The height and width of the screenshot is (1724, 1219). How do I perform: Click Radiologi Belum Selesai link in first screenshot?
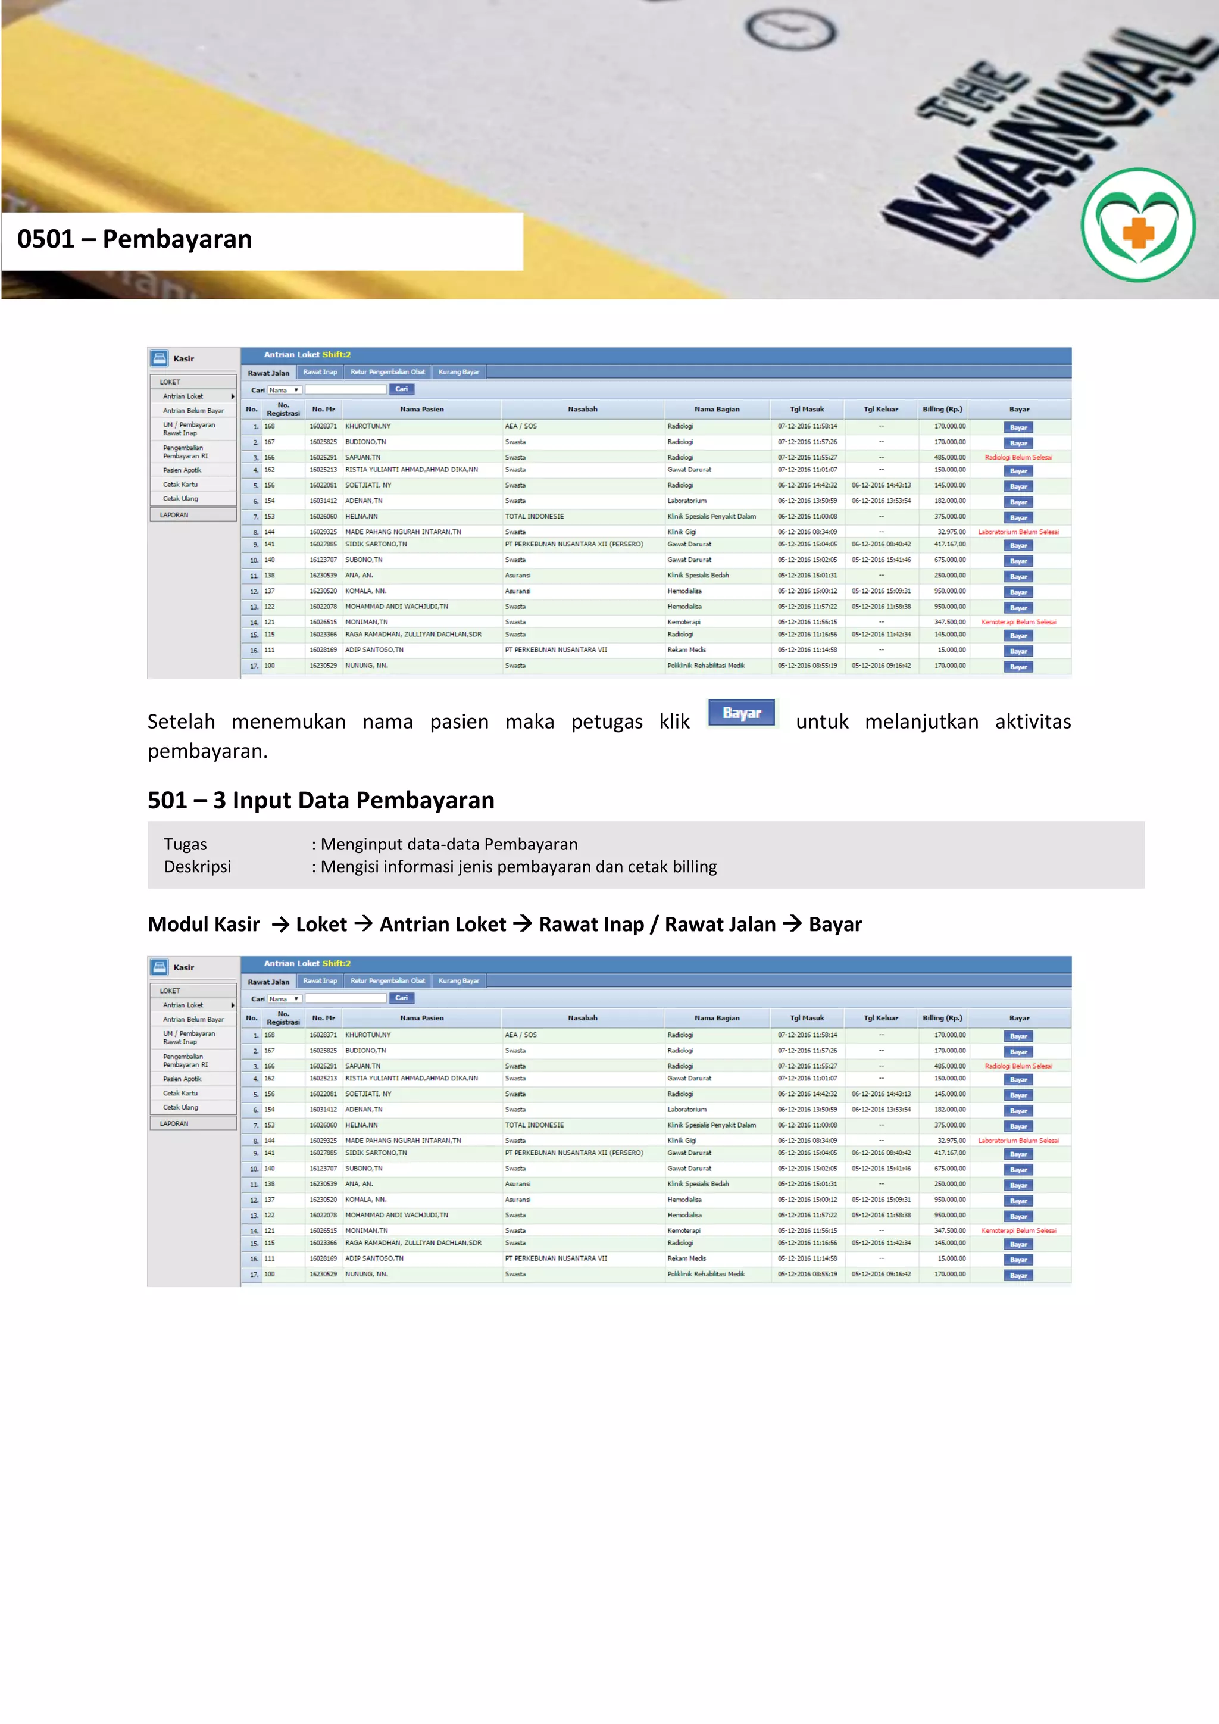[x=1018, y=457]
